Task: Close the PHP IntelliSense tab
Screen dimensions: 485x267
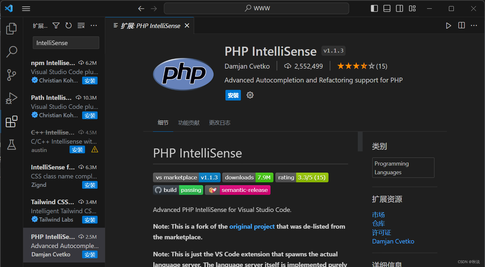Action: 187,25
